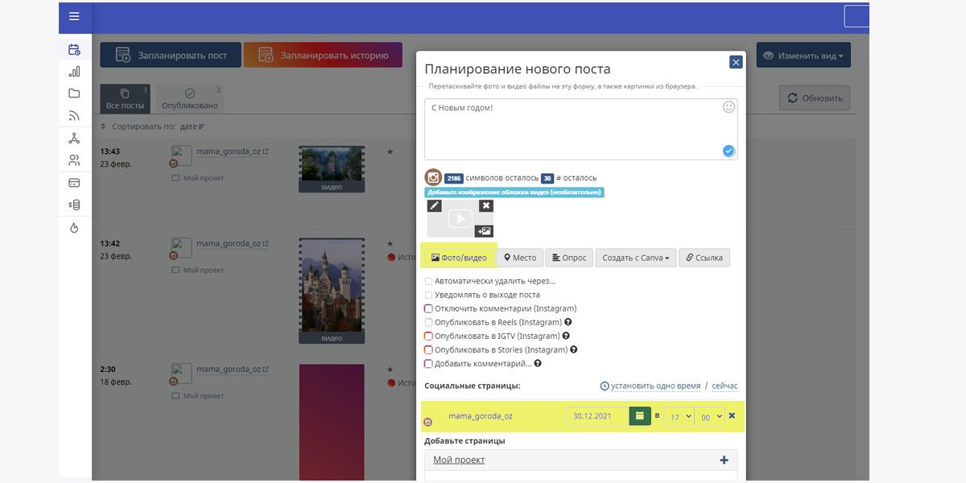Switch to the 'Опубликовано' tab
966x483 pixels.
click(189, 99)
